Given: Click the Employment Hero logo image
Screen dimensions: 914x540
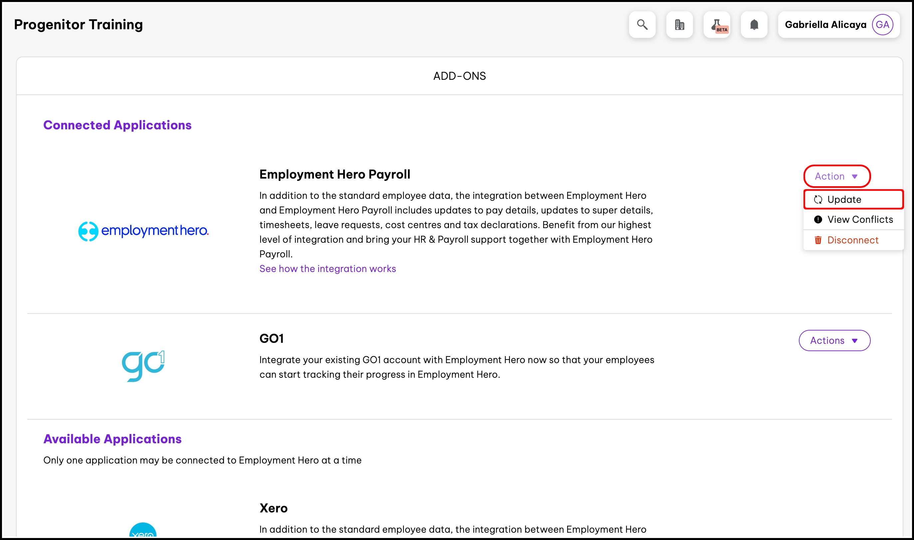Looking at the screenshot, I should 143,231.
